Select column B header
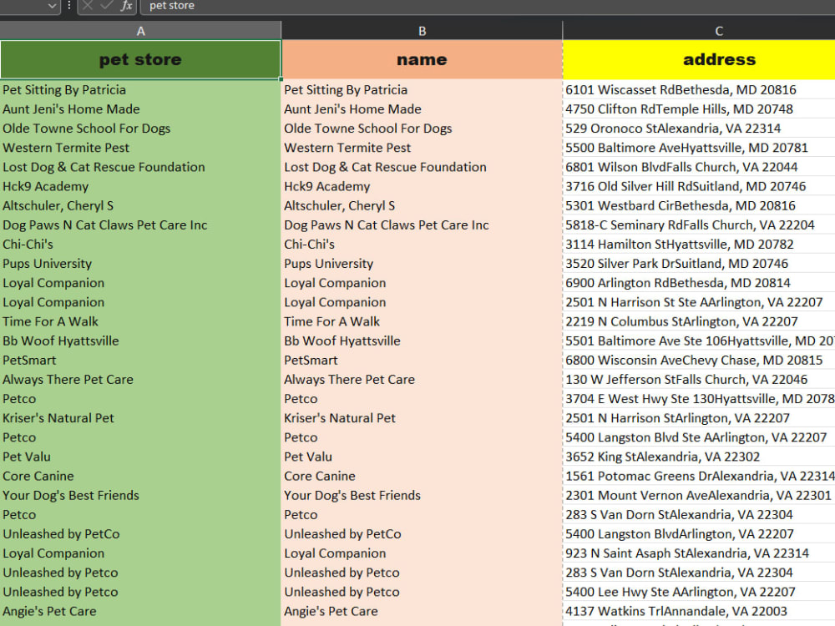This screenshot has width=835, height=626. [422, 31]
